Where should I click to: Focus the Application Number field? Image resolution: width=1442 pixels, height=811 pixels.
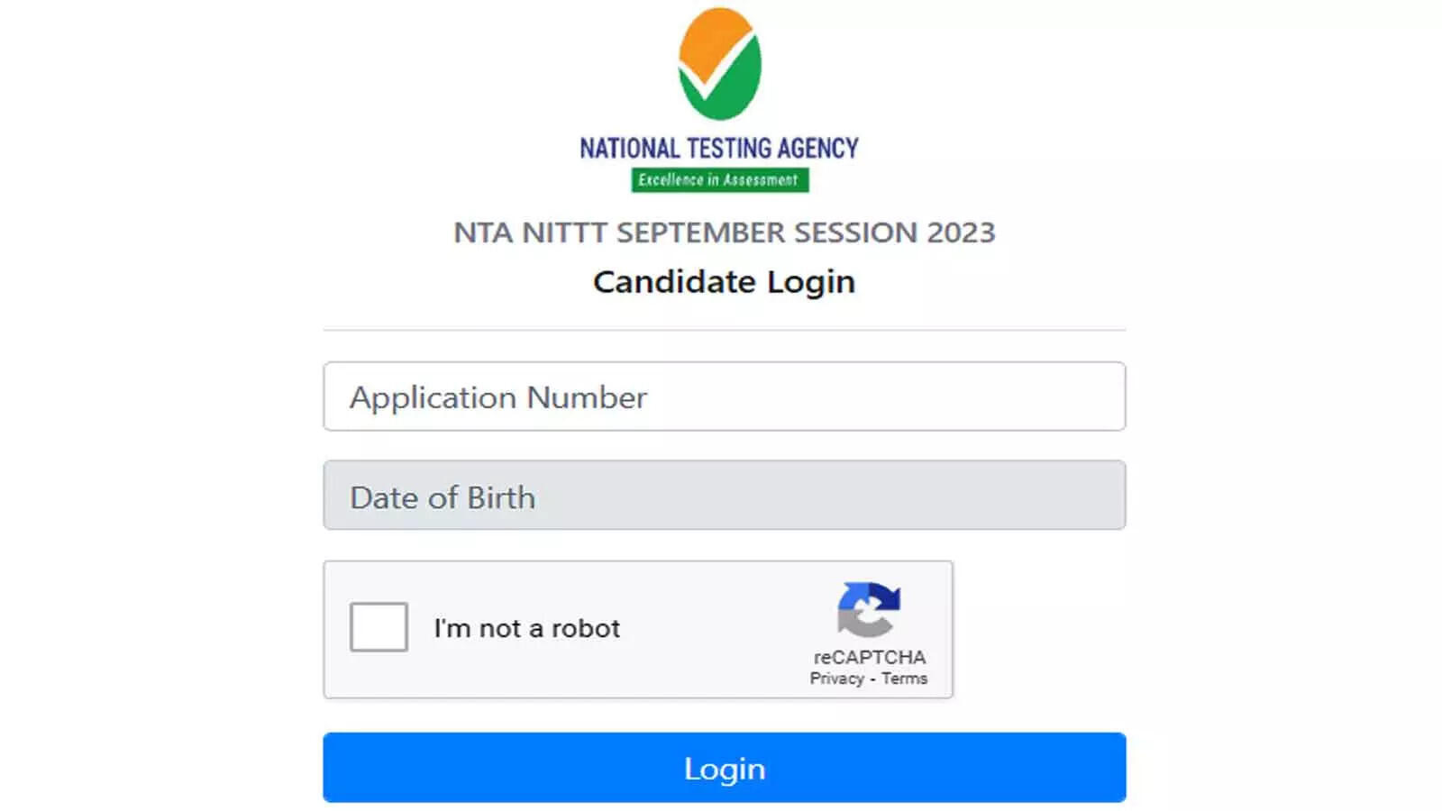click(x=725, y=396)
